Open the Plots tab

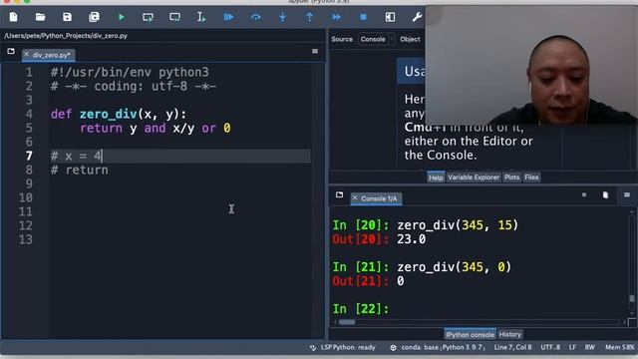(511, 178)
